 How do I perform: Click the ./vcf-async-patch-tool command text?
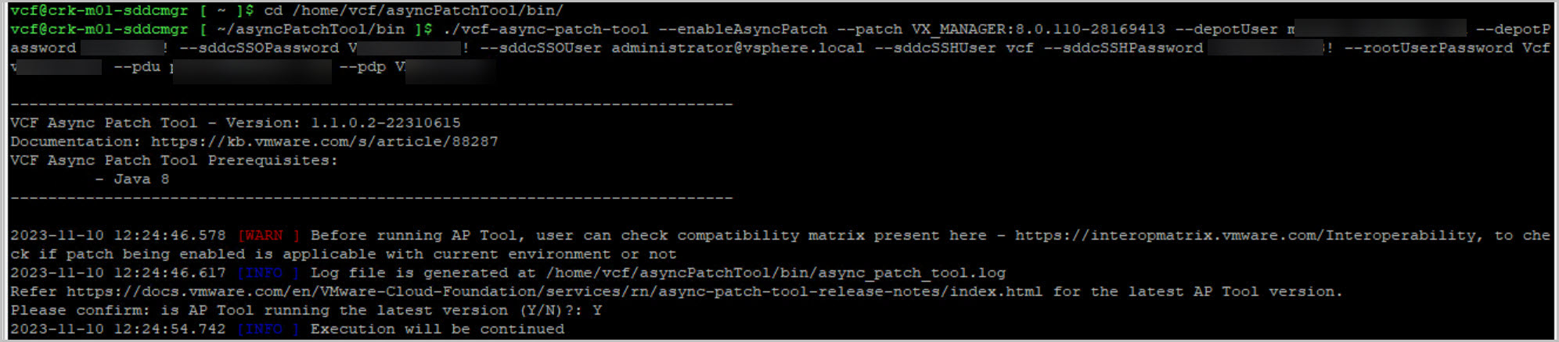545,29
